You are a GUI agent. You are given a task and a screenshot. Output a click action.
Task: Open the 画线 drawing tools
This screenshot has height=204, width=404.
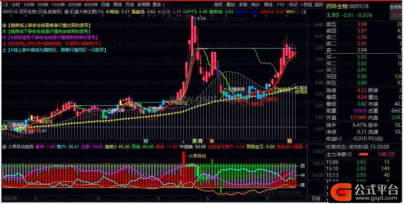pos(268,4)
